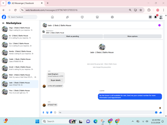Open Olga's 2 Beds 2 Baths House chat

[20, 29]
